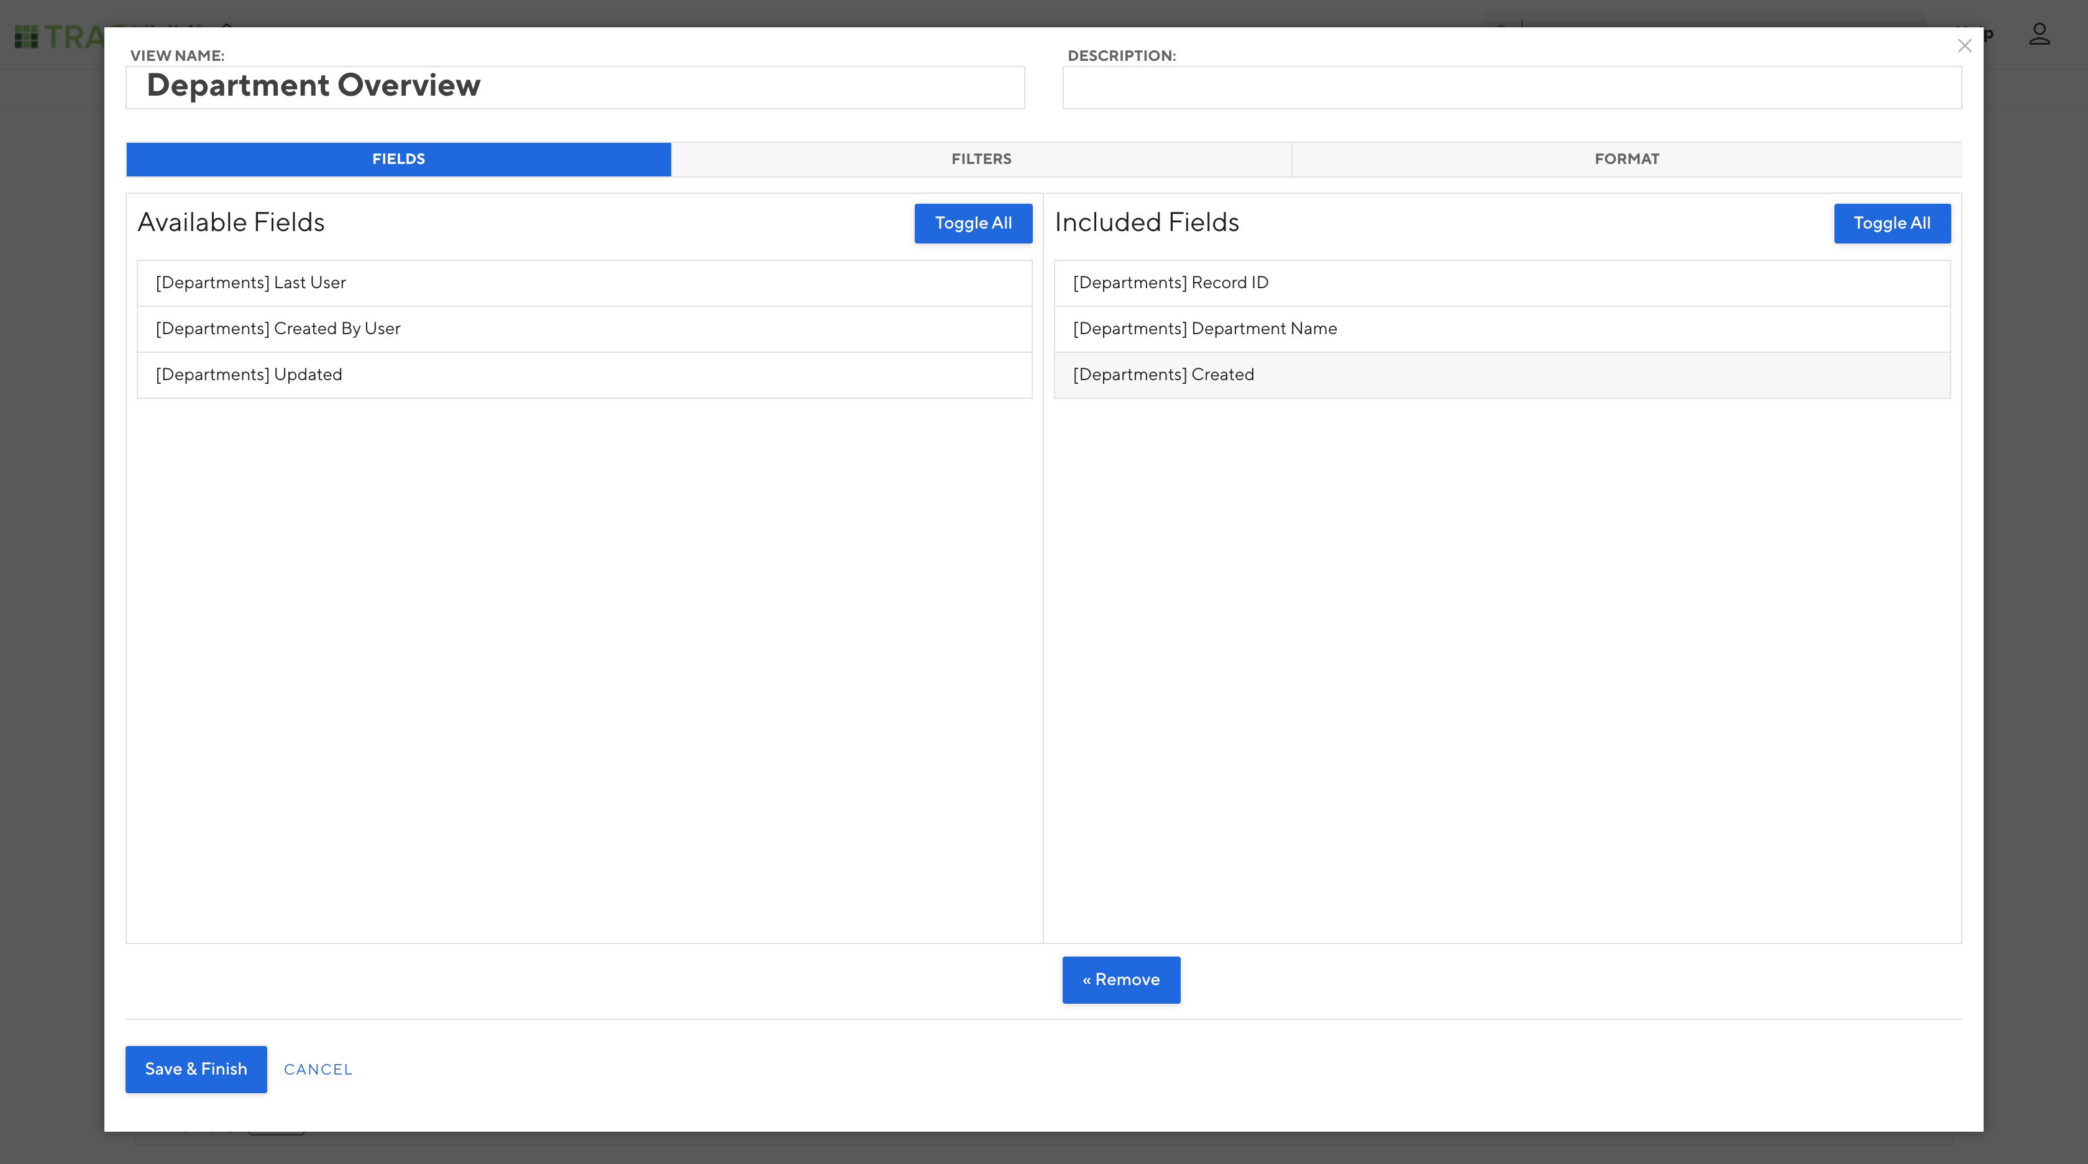
Task: Select [Departments] Updated field
Action: click(x=584, y=375)
